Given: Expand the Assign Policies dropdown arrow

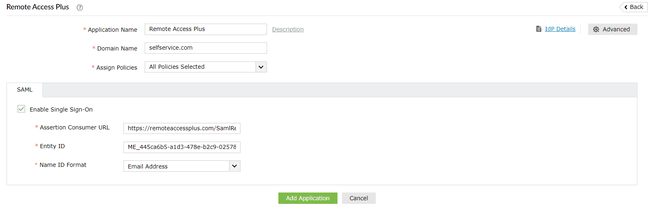Looking at the screenshot, I should tap(261, 67).
